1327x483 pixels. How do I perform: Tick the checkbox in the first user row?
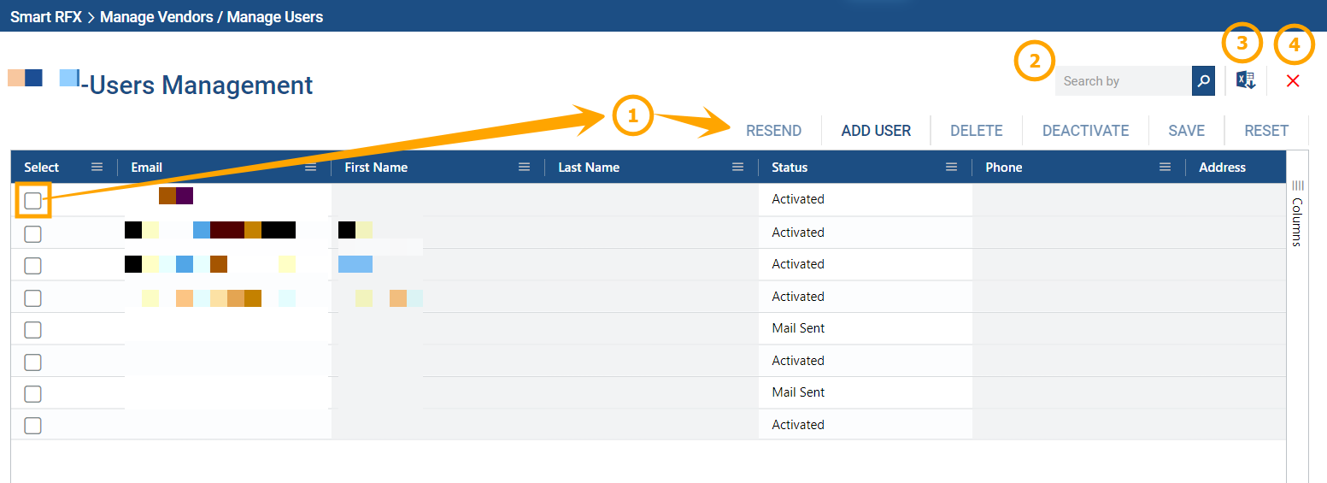coord(32,201)
